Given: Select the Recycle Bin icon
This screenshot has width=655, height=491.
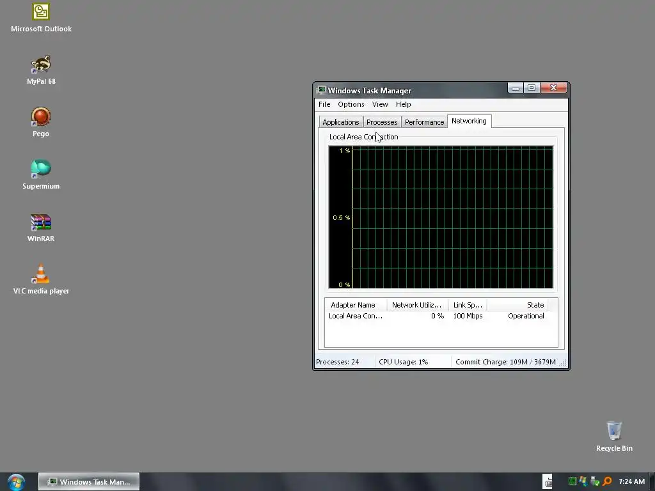Looking at the screenshot, I should tap(614, 430).
